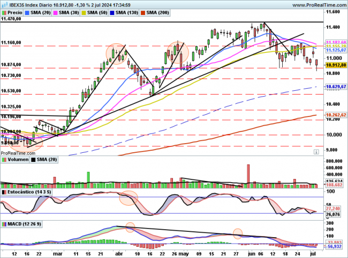Click the 10.730,00 level label
The image size is (348, 258).
tap(11, 75)
